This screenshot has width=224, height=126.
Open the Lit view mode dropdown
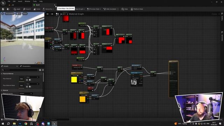click(18, 14)
